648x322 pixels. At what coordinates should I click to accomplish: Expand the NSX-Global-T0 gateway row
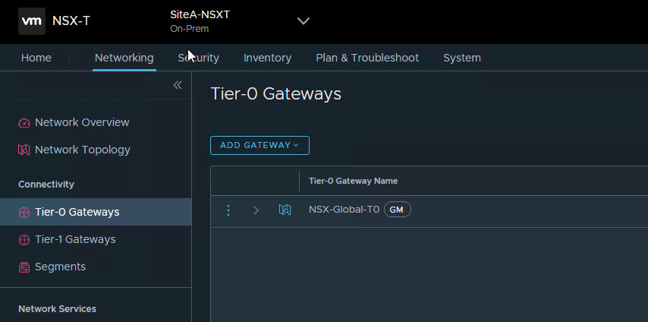[x=256, y=210]
